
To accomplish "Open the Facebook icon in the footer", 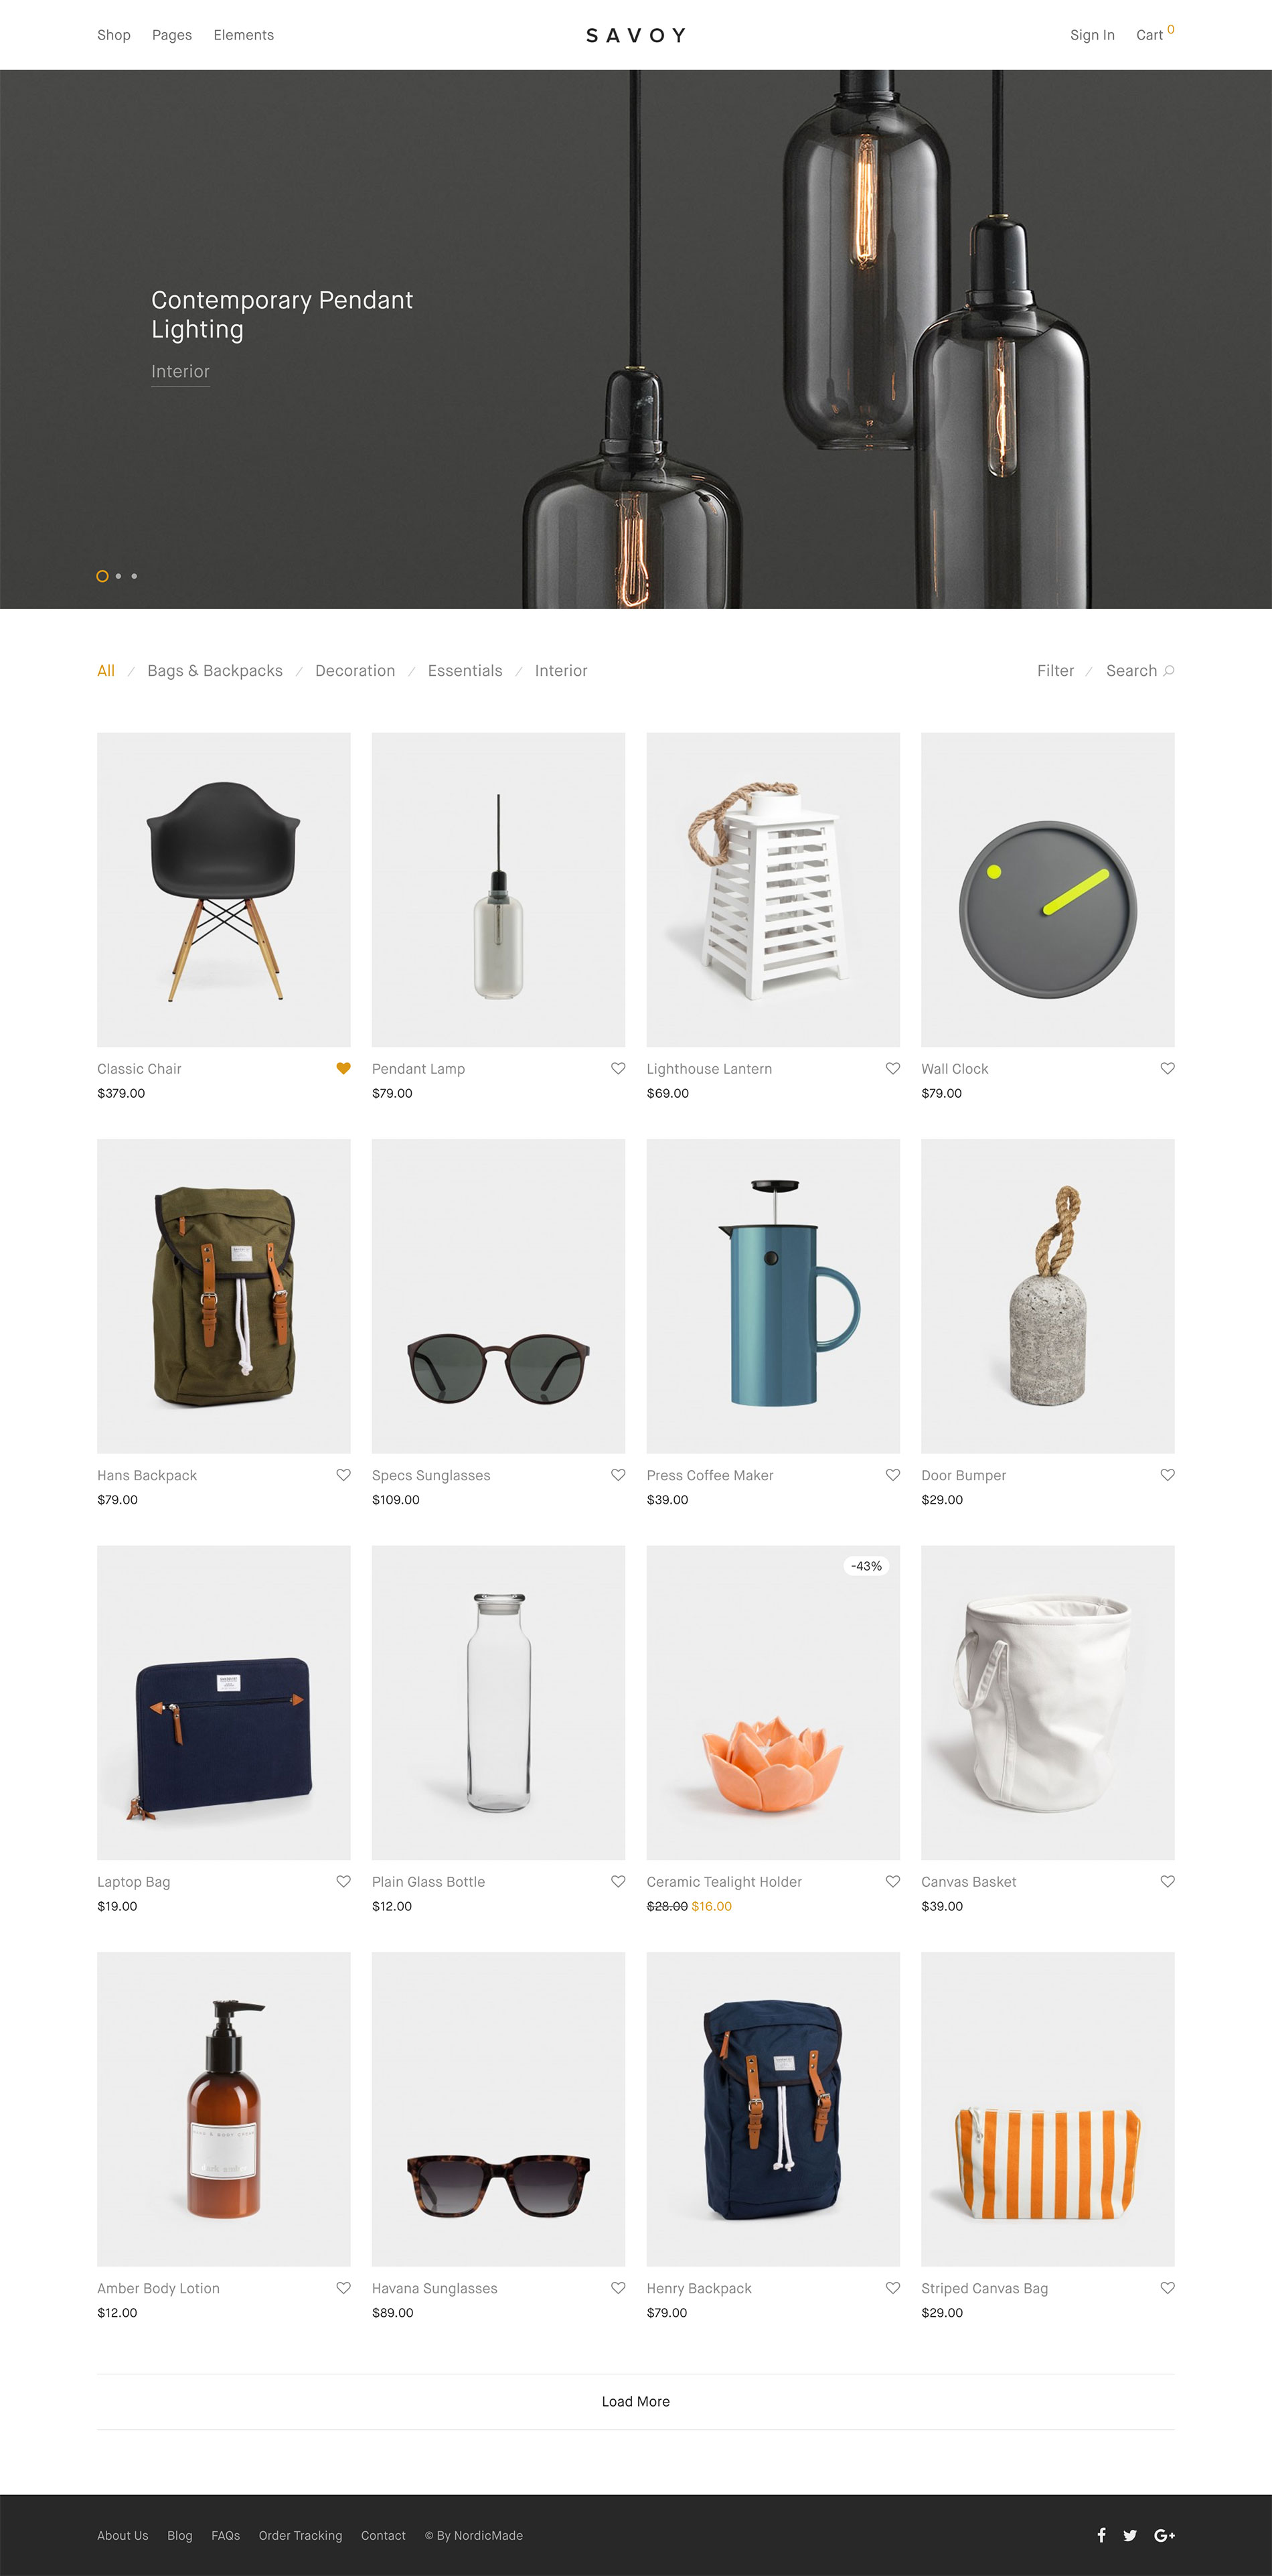I will [x=1101, y=2535].
